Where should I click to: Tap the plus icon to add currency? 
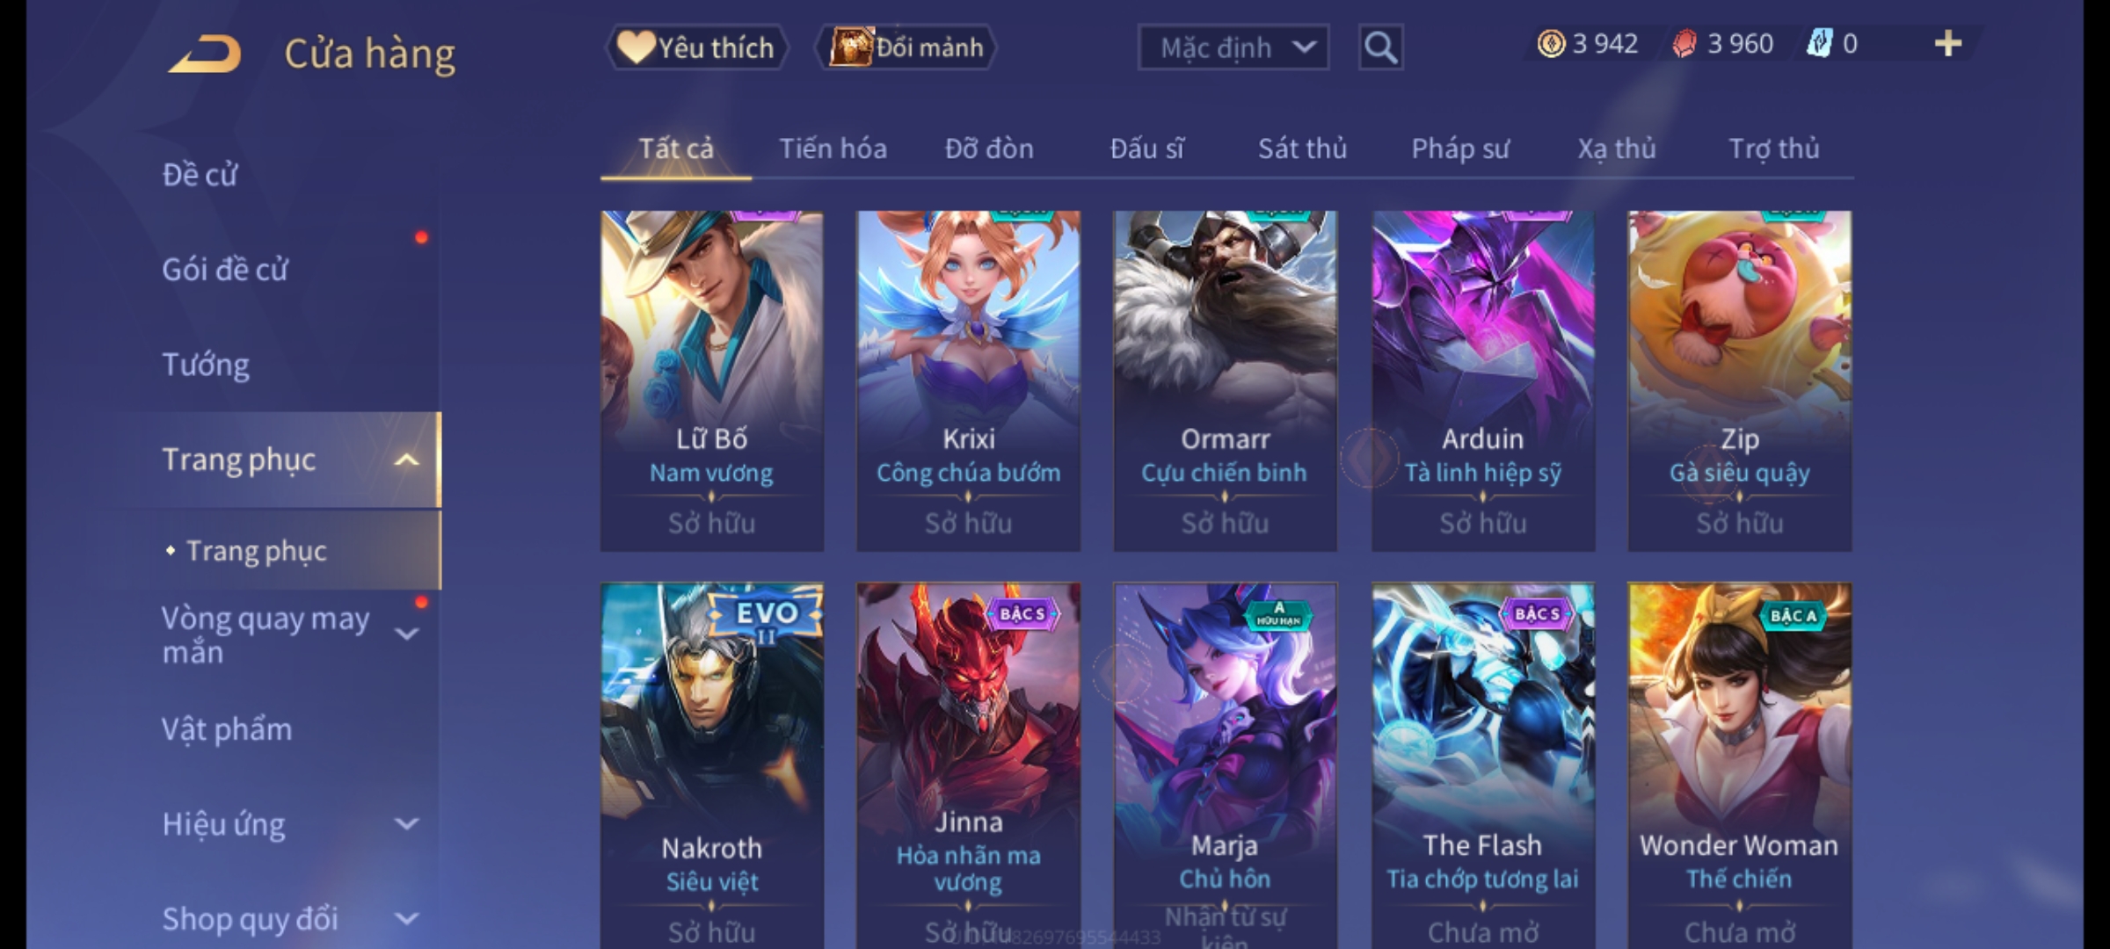coord(1948,44)
